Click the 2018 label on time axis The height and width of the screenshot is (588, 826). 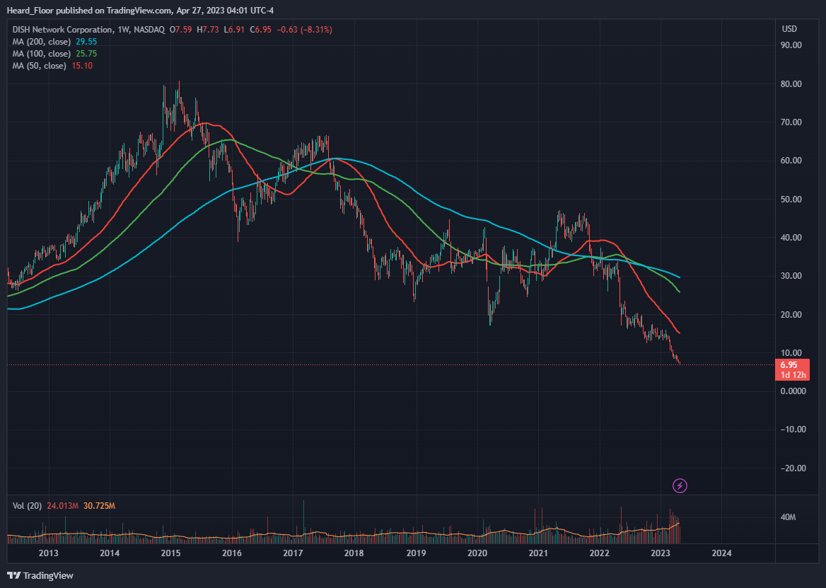(354, 553)
